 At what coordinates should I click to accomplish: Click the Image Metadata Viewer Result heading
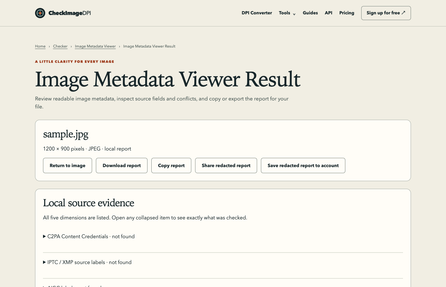[168, 79]
